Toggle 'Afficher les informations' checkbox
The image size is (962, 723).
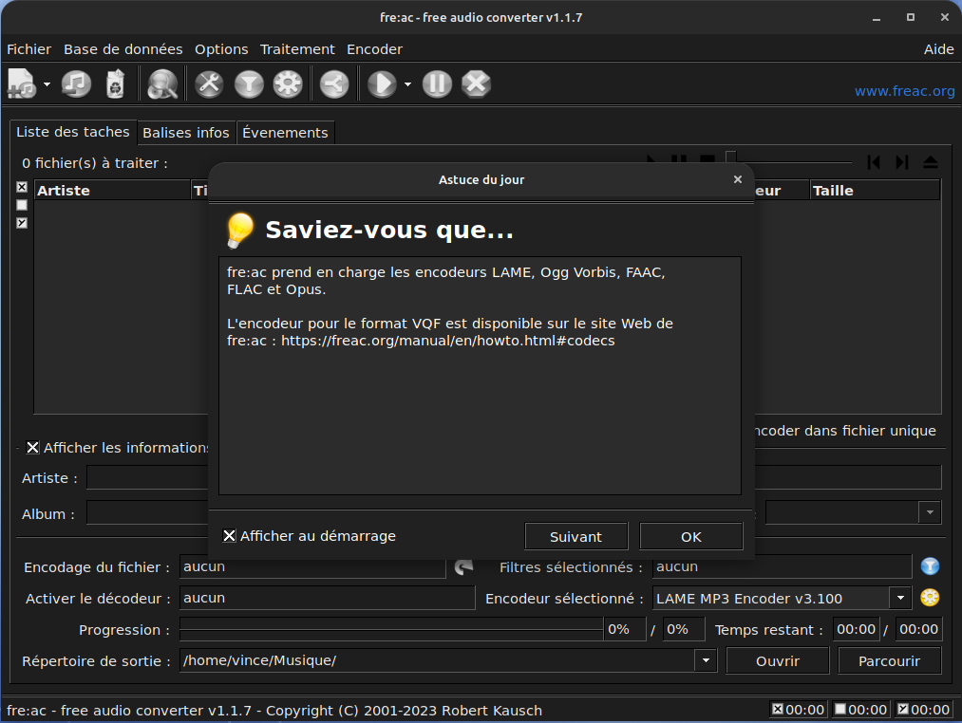click(x=33, y=448)
